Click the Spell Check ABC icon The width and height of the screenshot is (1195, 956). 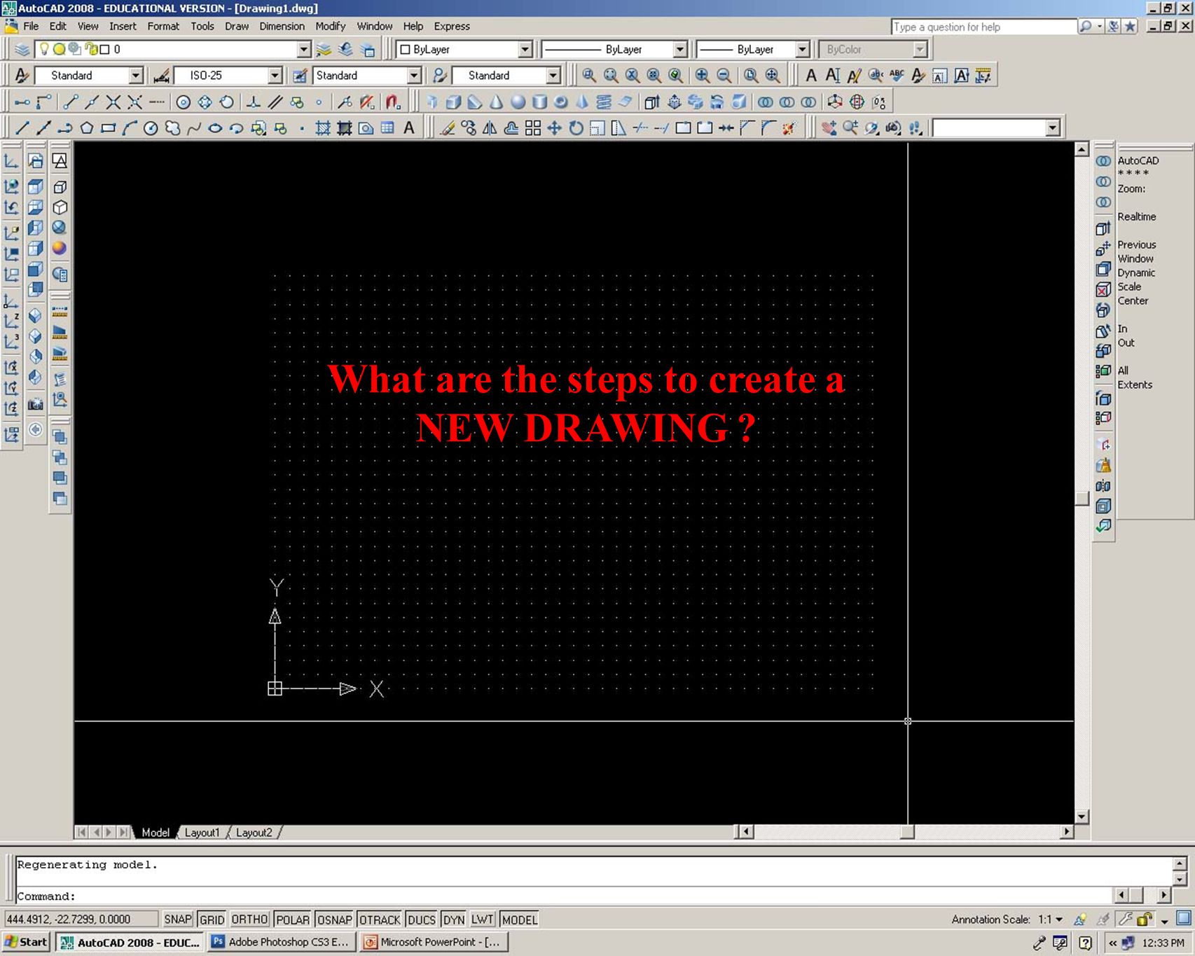coord(897,76)
